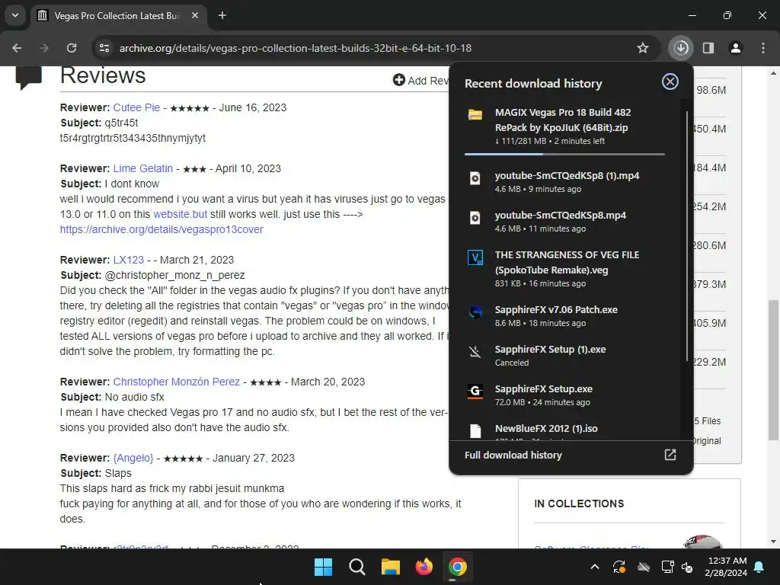The image size is (780, 585).
Task: Click the Reviews speech bubble icon
Action: coord(28,78)
